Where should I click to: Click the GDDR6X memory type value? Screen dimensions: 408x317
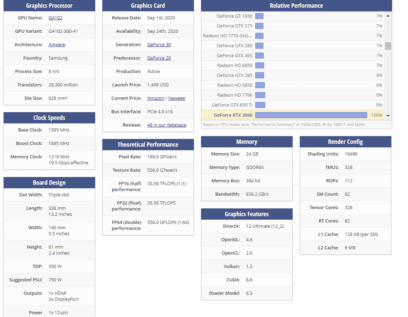click(x=255, y=167)
